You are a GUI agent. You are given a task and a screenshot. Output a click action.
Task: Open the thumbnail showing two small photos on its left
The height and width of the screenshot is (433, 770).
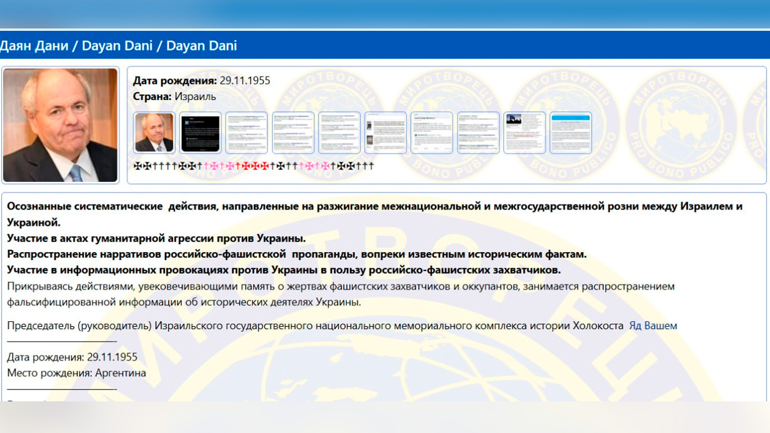pos(385,133)
